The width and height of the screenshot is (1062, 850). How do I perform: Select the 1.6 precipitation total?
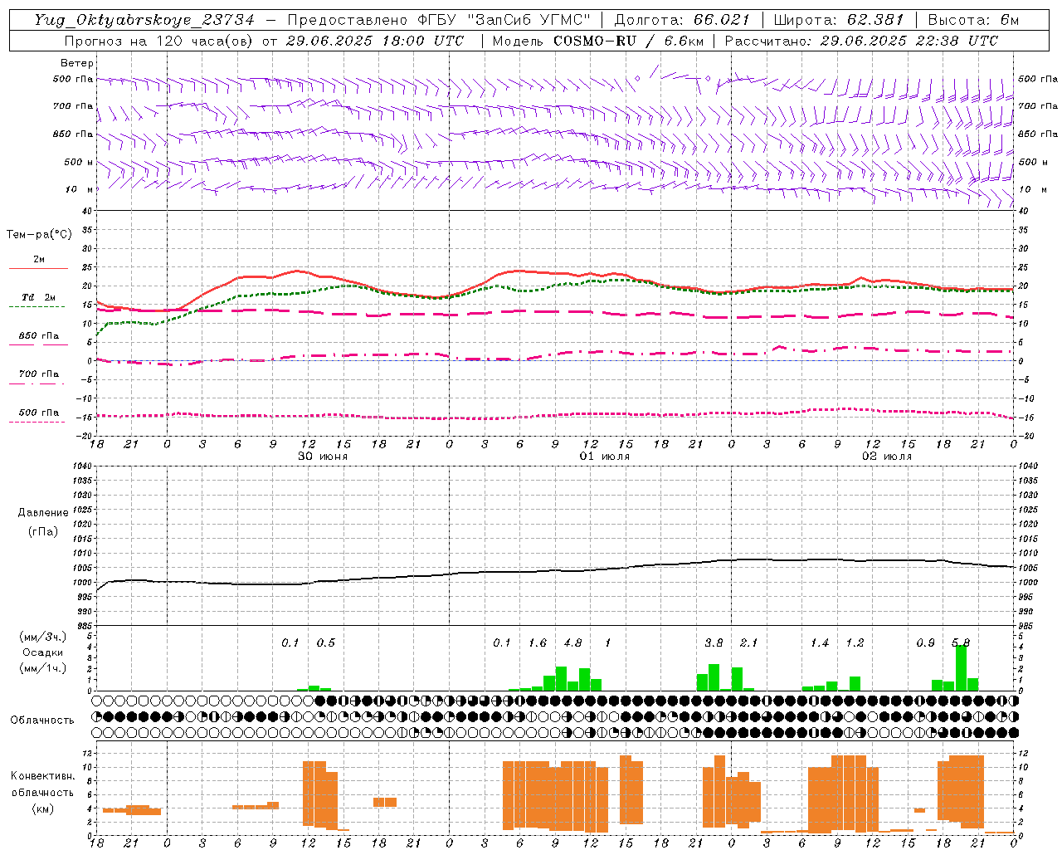538,643
